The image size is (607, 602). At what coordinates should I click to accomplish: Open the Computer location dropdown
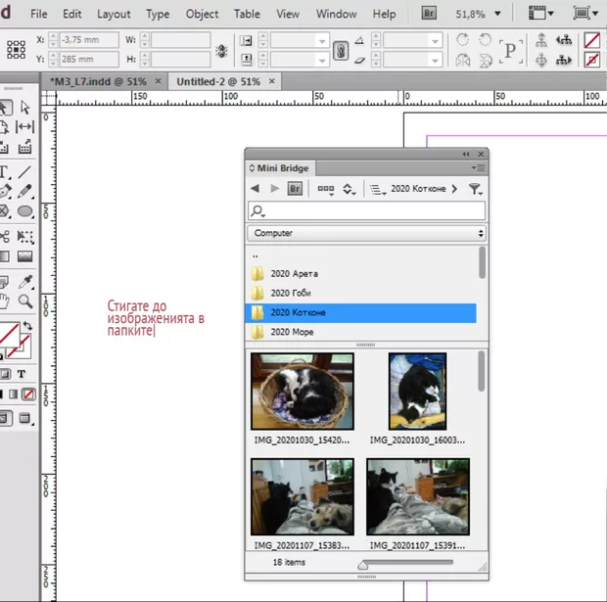click(366, 233)
